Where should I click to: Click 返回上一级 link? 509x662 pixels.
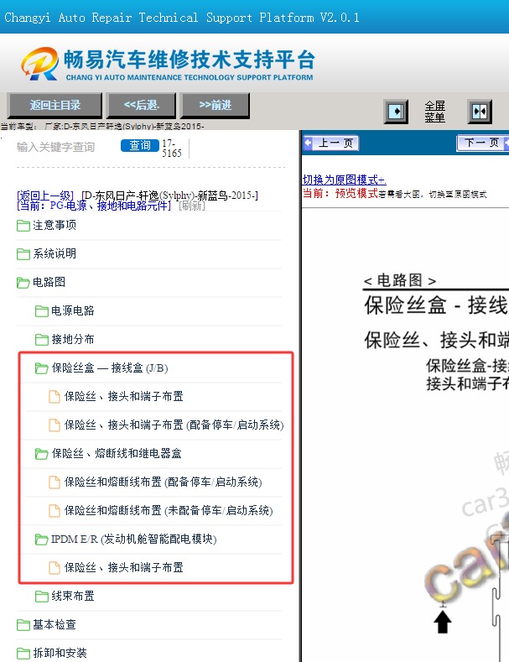[x=45, y=195]
